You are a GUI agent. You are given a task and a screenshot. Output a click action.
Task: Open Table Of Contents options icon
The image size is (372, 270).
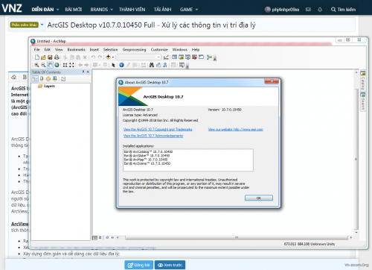point(63,79)
